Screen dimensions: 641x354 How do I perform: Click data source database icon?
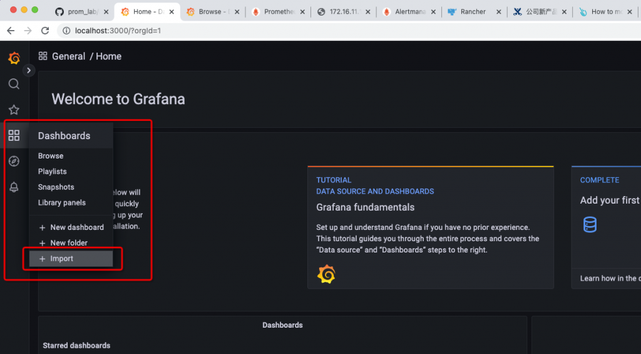(x=590, y=225)
